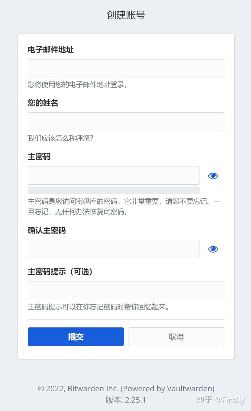Click the Bitwarden Inc. copyright text

coord(126,388)
